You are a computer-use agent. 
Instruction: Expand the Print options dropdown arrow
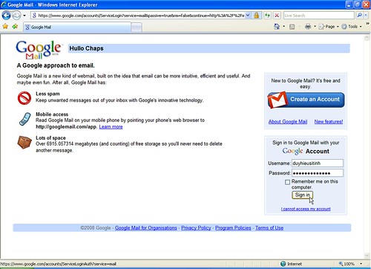[x=315, y=26]
